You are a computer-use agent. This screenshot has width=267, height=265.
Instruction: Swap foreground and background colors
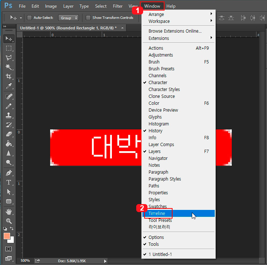click(12, 228)
